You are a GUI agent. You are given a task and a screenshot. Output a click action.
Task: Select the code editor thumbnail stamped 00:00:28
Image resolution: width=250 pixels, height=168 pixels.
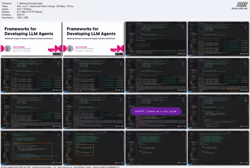tap(218, 39)
